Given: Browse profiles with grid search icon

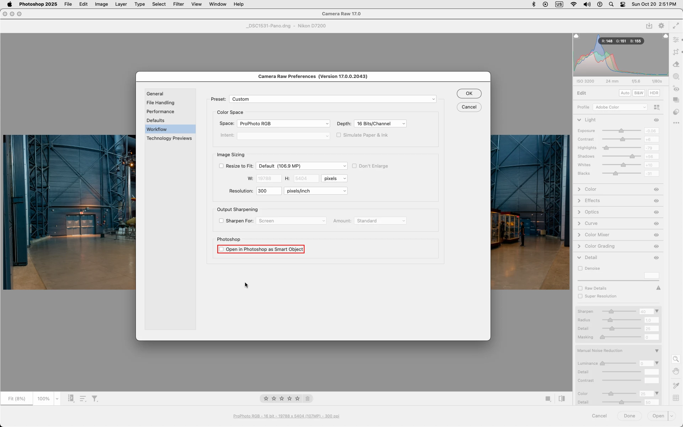Looking at the screenshot, I should point(657,107).
